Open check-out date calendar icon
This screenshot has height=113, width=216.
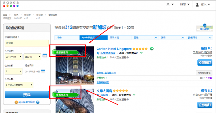43,72
